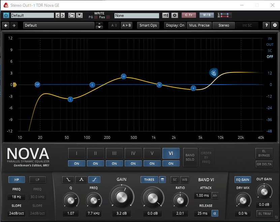Click the BAND SOLO button
The width and height of the screenshot is (280, 222).
click(x=190, y=157)
